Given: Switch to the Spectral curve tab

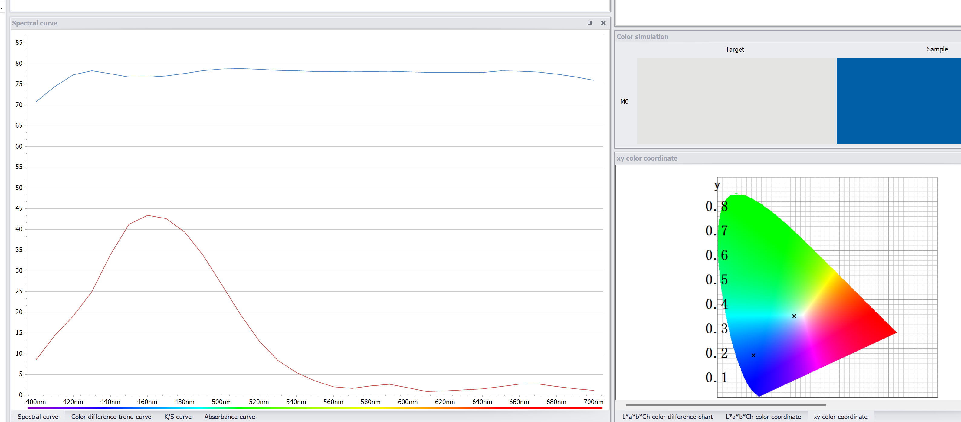Looking at the screenshot, I should (x=38, y=416).
